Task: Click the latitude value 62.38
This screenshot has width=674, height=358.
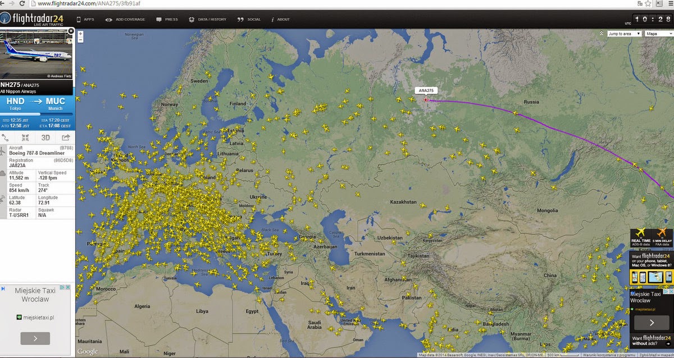Action: click(x=15, y=203)
